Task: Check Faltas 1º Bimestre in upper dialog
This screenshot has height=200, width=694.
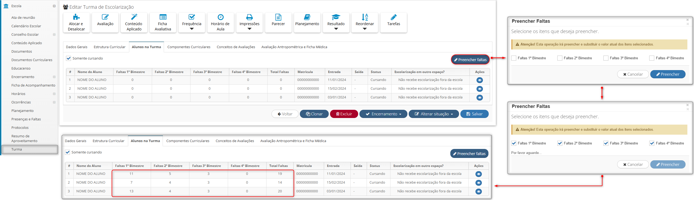Action: tap(514, 58)
